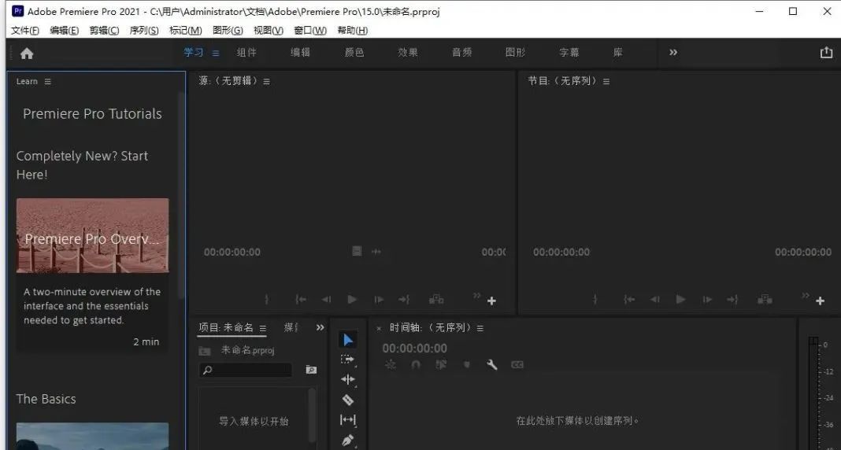Toggle Snap in the timeline
The height and width of the screenshot is (450, 841).
coord(416,365)
